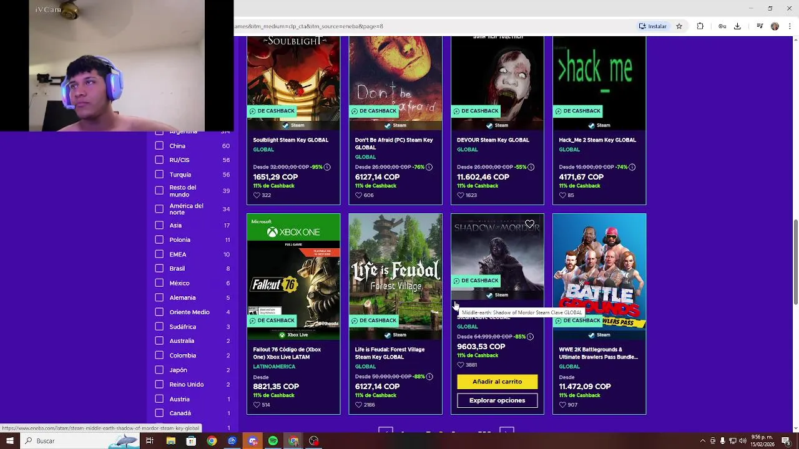This screenshot has width=799, height=449.
Task: Toggle the Austria region checkbox
Action: (159, 399)
